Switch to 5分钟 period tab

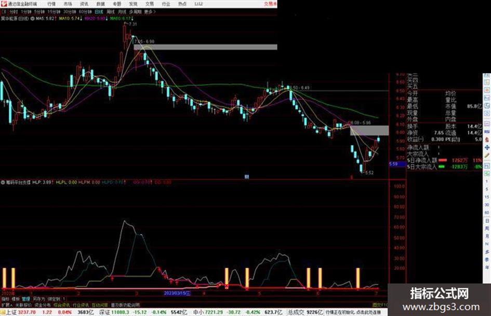pos(39,11)
